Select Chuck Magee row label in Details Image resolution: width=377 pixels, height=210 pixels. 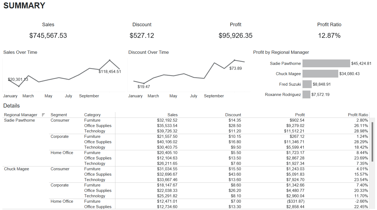pos(17,169)
